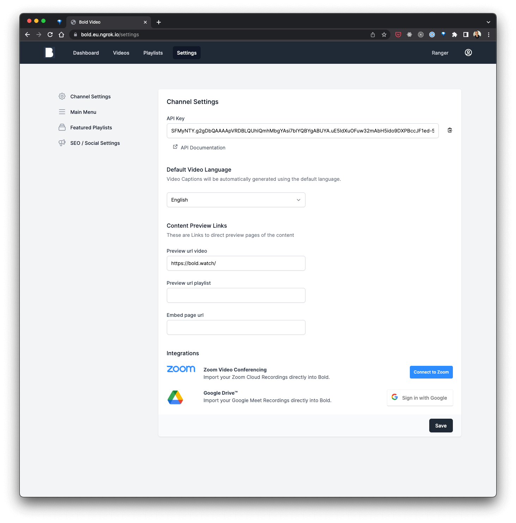The image size is (516, 523).
Task: Click inside the Embed page url field
Action: point(236,327)
